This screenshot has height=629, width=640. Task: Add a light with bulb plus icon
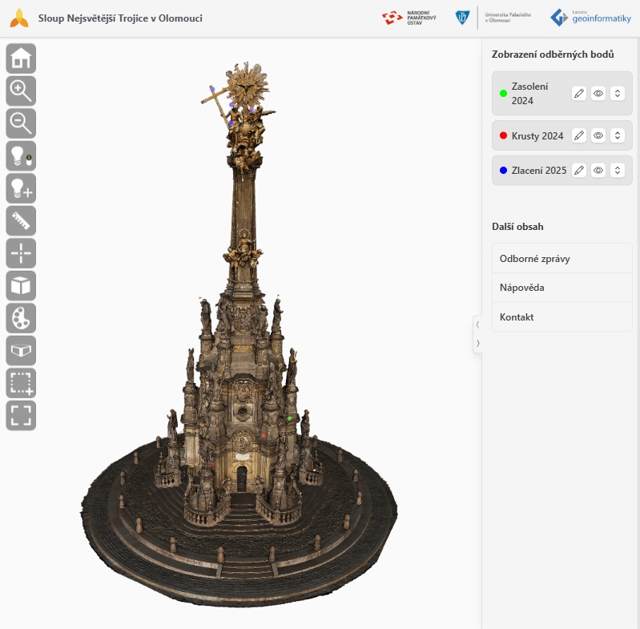point(21,188)
